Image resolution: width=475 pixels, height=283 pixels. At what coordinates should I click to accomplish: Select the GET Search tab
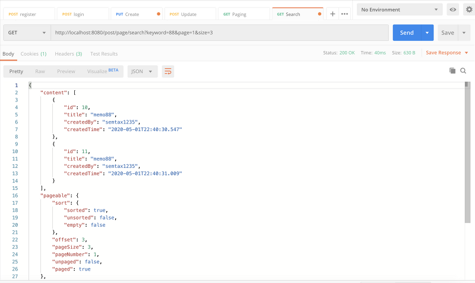pyautogui.click(x=297, y=14)
